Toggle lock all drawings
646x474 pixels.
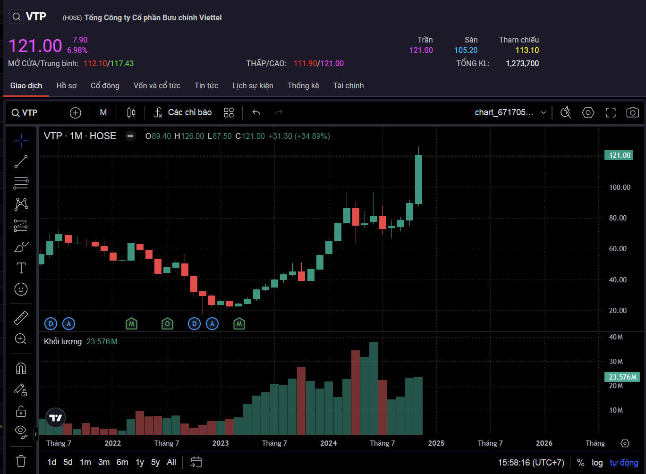21,411
